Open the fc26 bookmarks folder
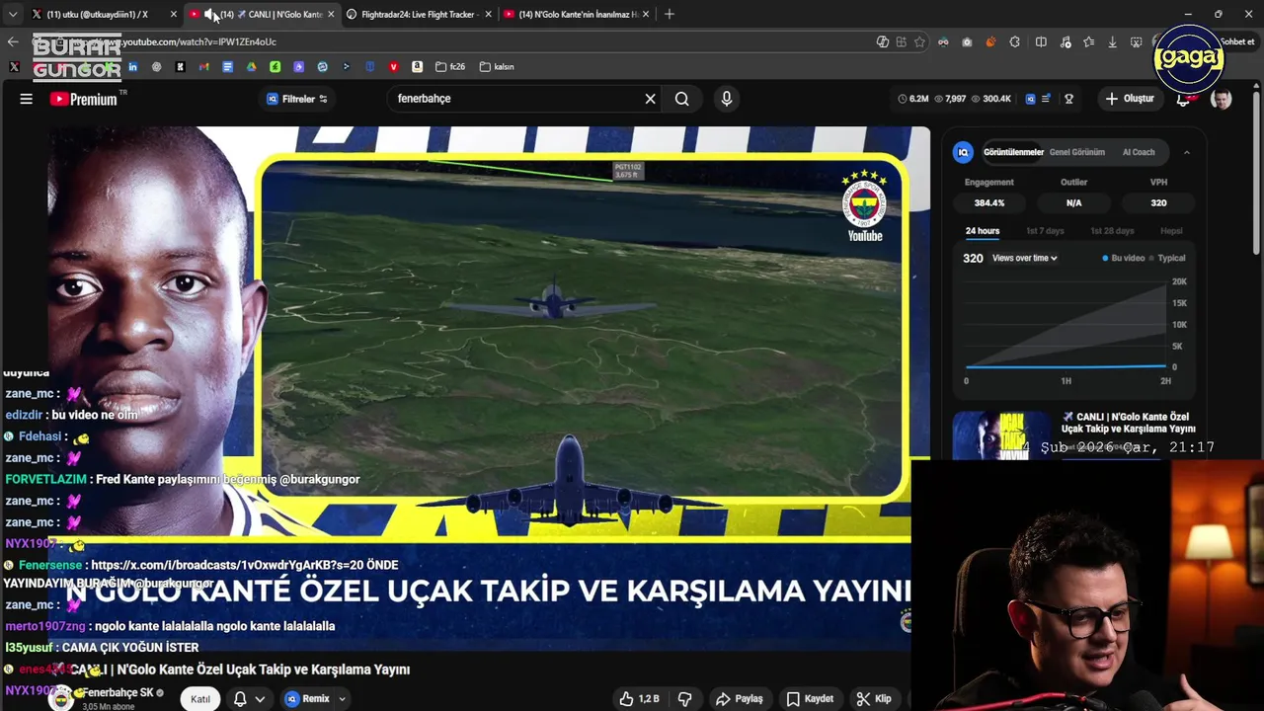Viewport: 1264px width, 711px height. point(450,67)
